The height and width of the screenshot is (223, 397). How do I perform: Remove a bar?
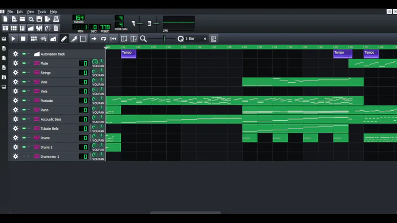[x=133, y=39]
